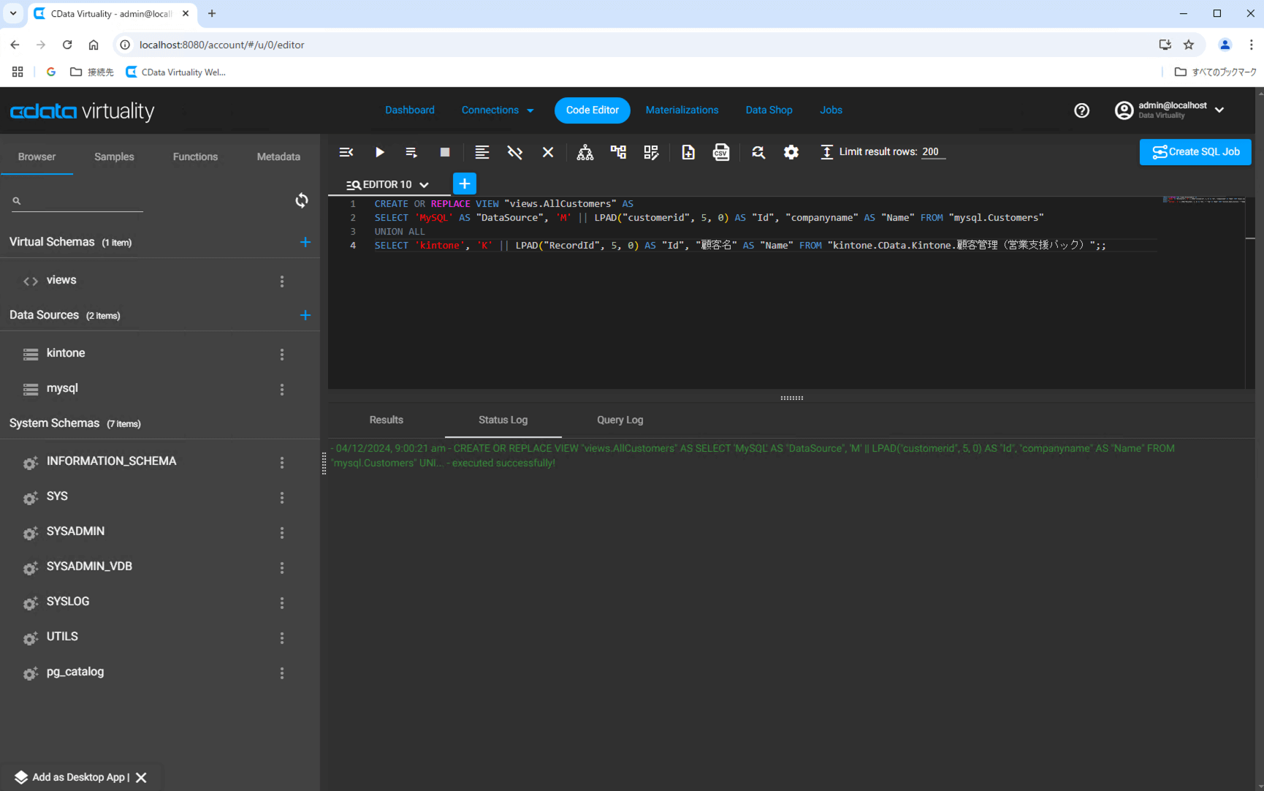The width and height of the screenshot is (1264, 791).
Task: Open options menu for UTILS
Action: click(282, 638)
